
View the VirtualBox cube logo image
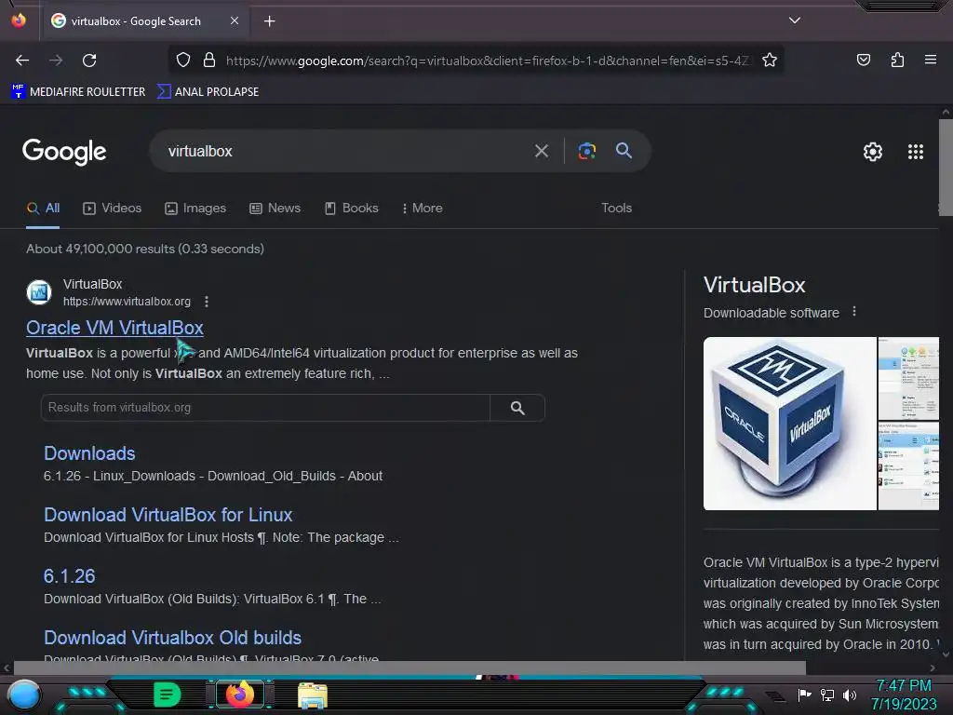pyautogui.click(x=789, y=424)
